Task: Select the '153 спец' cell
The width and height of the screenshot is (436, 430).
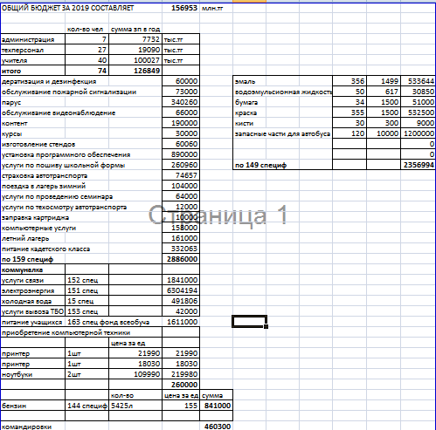Action: (x=87, y=311)
